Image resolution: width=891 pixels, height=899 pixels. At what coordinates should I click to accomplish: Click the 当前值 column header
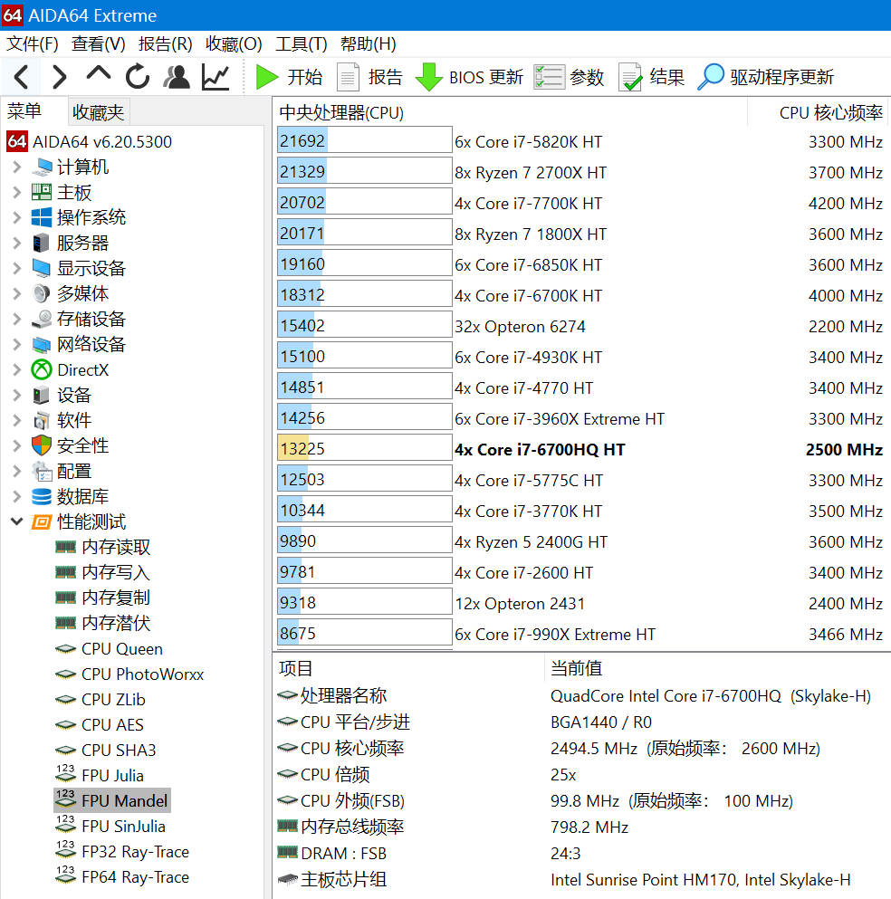(x=717, y=668)
